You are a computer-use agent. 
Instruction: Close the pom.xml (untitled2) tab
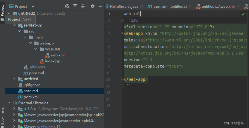coord(190,7)
